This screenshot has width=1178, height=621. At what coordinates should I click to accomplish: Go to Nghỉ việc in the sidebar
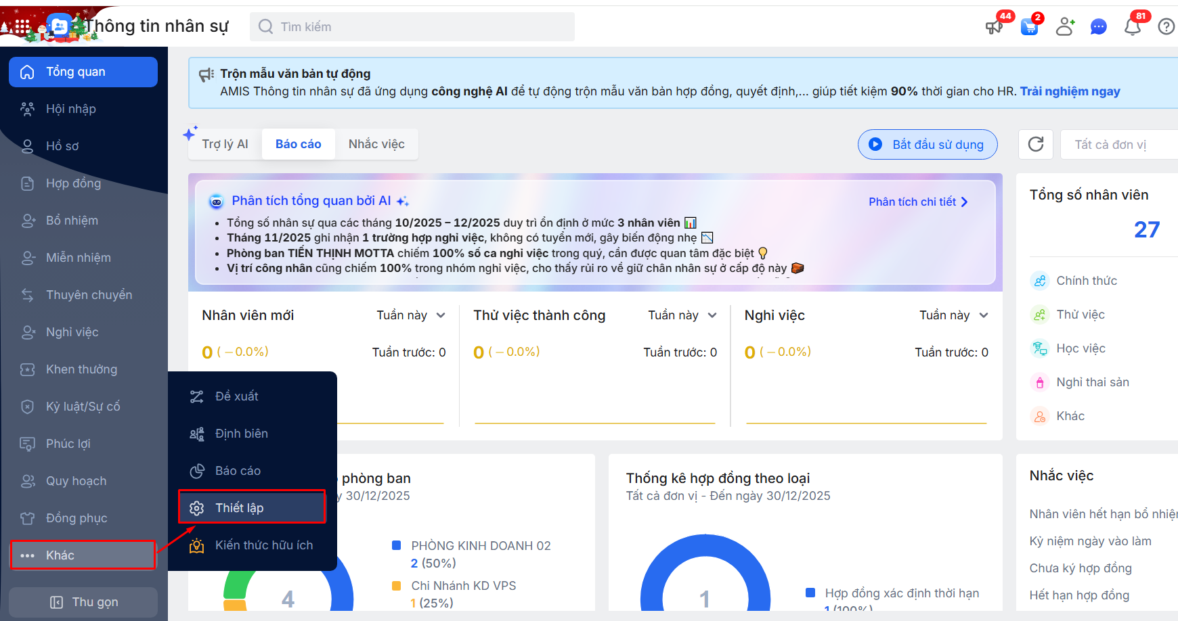[83, 332]
